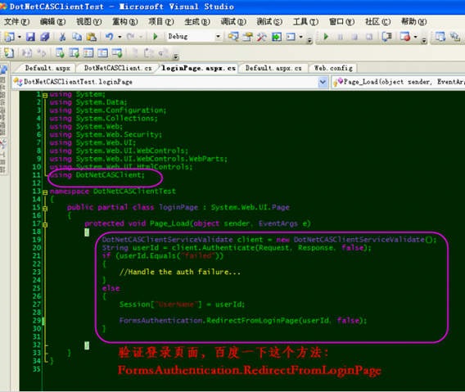Screen dimensions: 465x392
Task: Click the other-windows icon before the dropdown arrow
Action: click(x=291, y=37)
